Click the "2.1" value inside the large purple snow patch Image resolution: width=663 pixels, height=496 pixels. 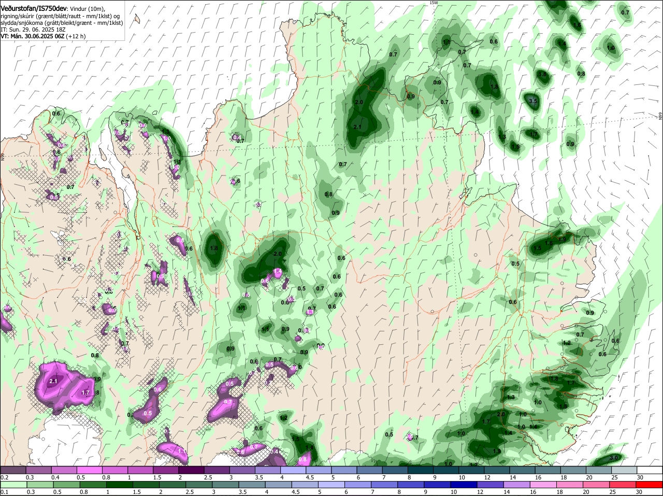[53, 382]
